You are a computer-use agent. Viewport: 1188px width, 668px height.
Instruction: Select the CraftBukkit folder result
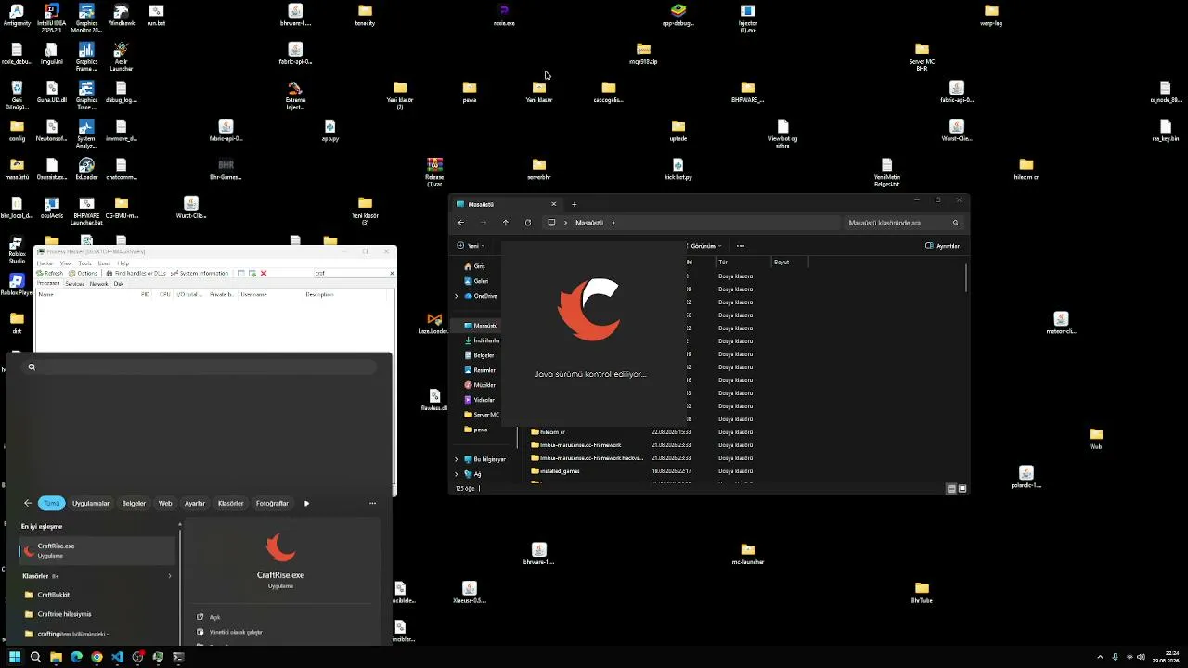[x=97, y=595]
